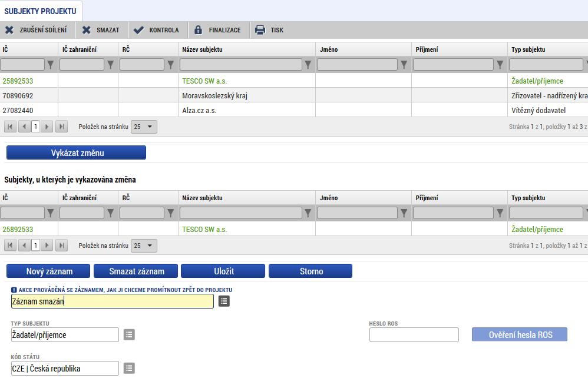Image resolution: width=588 pixels, height=388 pixels.
Task: Click the Typ subjektu field with Žadatel/příjemce
Action: 65,335
